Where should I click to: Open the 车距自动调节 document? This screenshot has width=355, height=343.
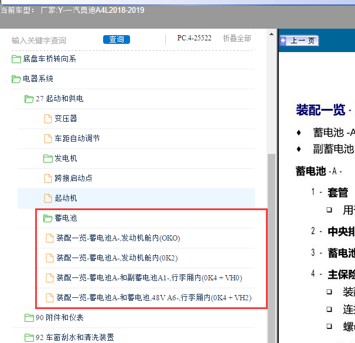[x=77, y=139]
